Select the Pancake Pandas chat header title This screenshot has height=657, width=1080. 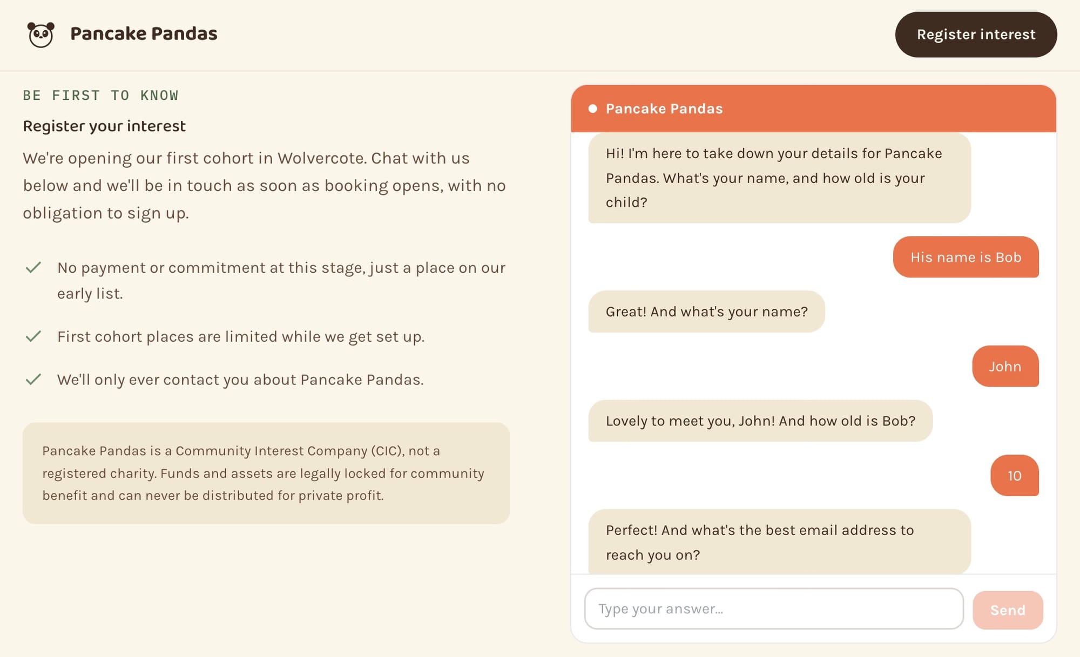tap(664, 109)
